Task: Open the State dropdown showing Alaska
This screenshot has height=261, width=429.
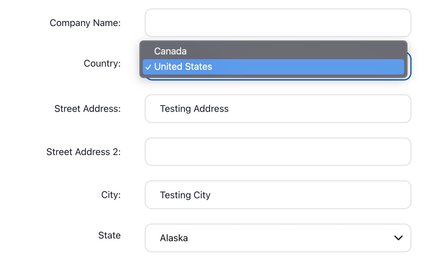Action: [x=277, y=238]
